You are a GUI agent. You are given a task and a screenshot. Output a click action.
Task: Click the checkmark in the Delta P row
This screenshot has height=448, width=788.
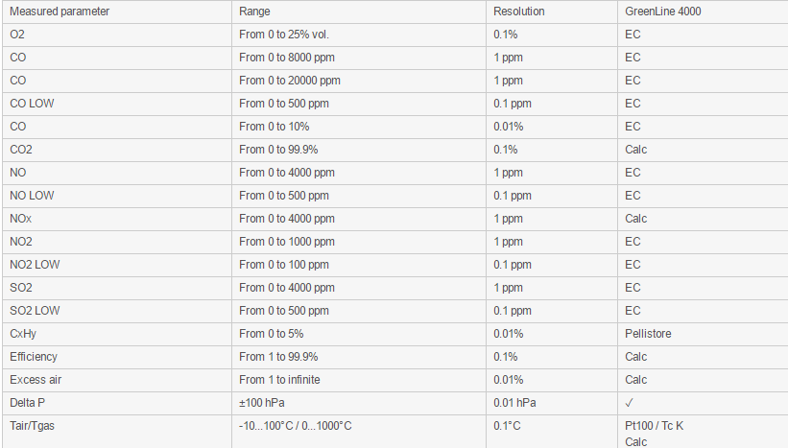(630, 403)
